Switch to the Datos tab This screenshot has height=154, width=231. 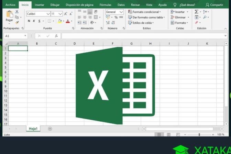tap(121, 5)
